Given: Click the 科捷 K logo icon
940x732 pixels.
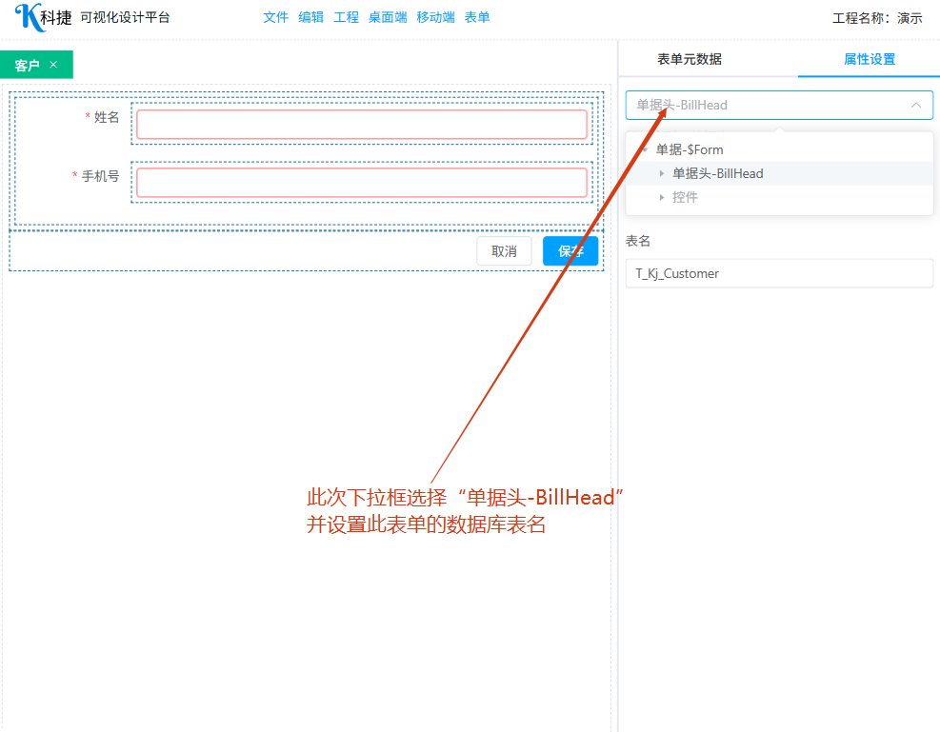Looking at the screenshot, I should [x=29, y=17].
